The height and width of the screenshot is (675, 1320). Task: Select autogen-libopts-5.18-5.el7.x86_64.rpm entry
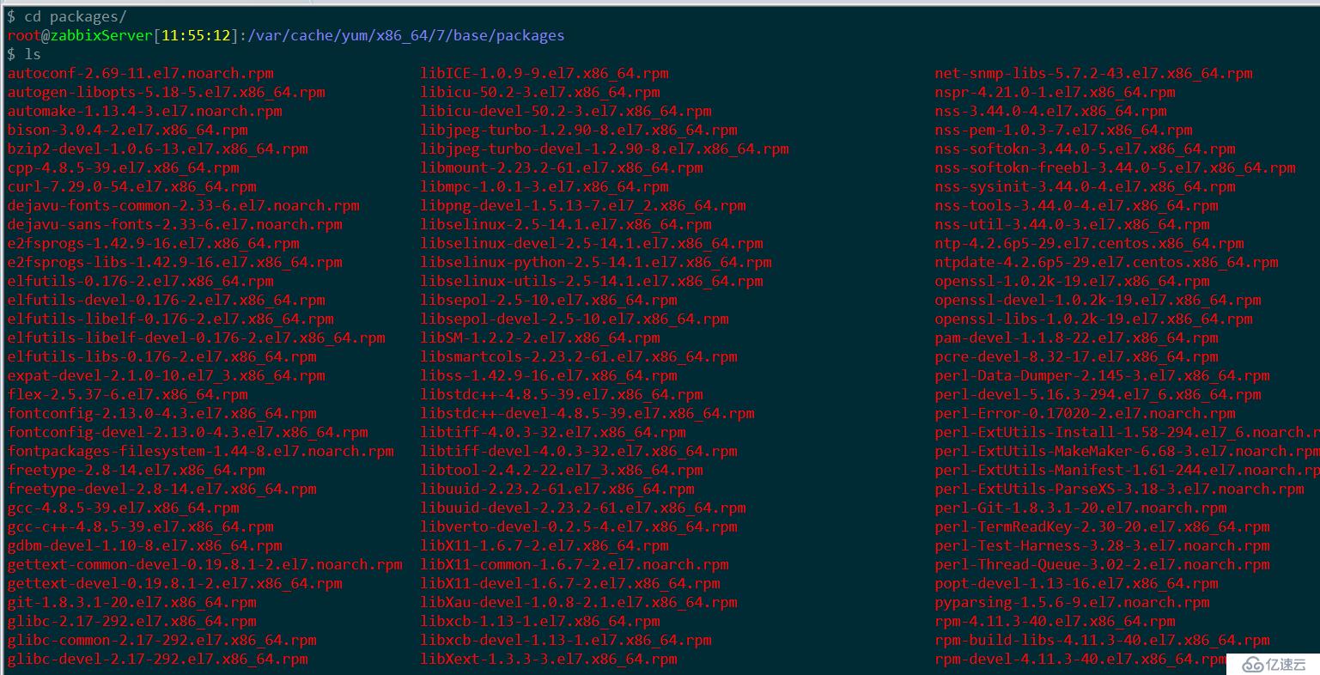point(167,93)
